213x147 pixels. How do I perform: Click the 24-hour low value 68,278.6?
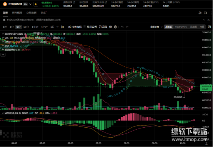coord(115,6)
